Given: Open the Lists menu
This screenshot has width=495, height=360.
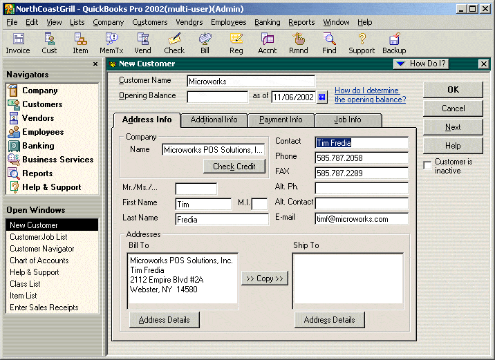Looking at the screenshot, I should (77, 22).
